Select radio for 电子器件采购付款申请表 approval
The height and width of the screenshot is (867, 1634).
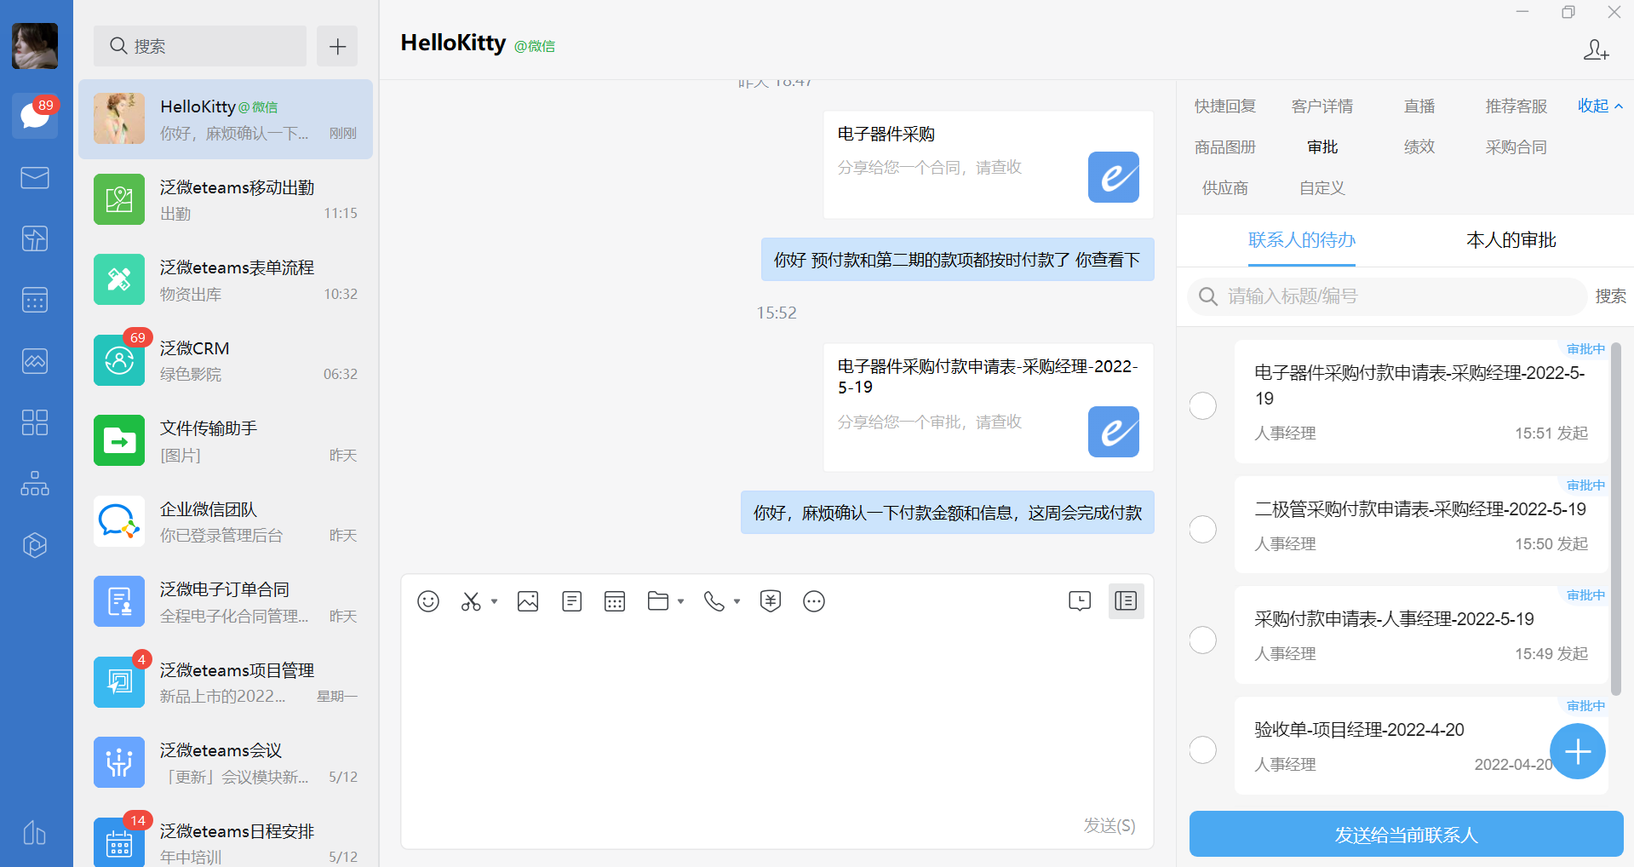coord(1202,405)
